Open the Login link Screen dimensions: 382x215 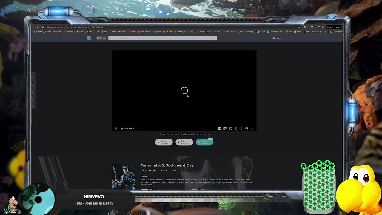pos(277,38)
